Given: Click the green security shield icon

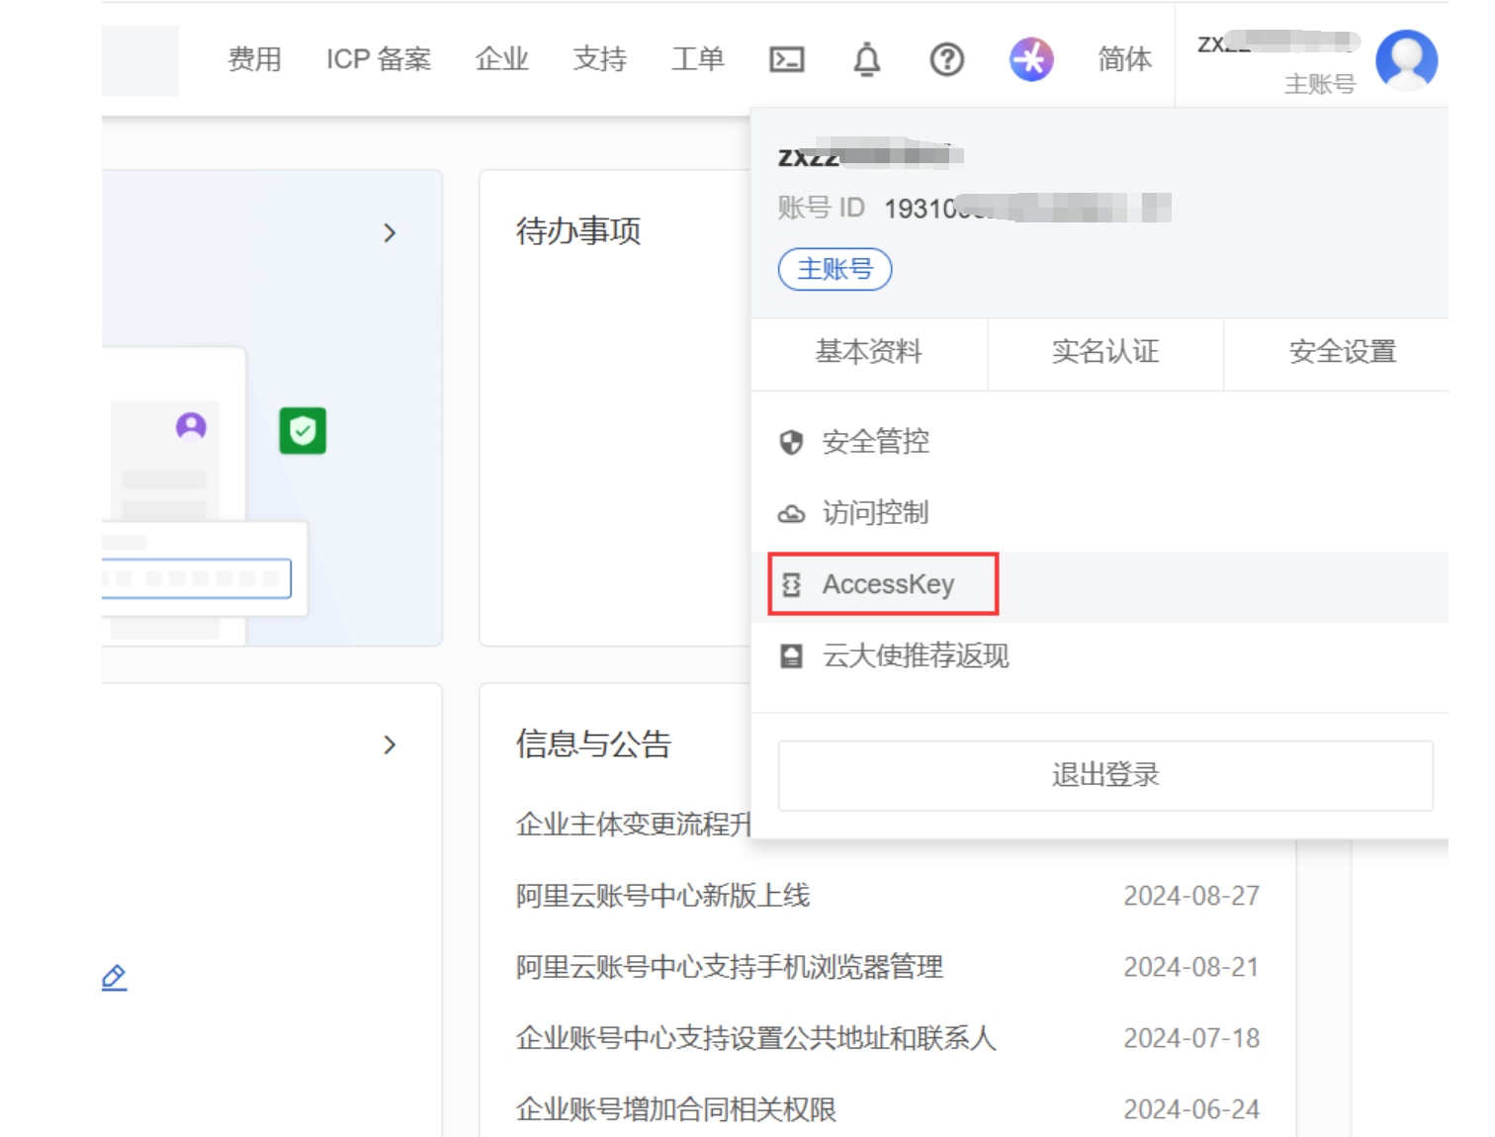Looking at the screenshot, I should pos(303,431).
